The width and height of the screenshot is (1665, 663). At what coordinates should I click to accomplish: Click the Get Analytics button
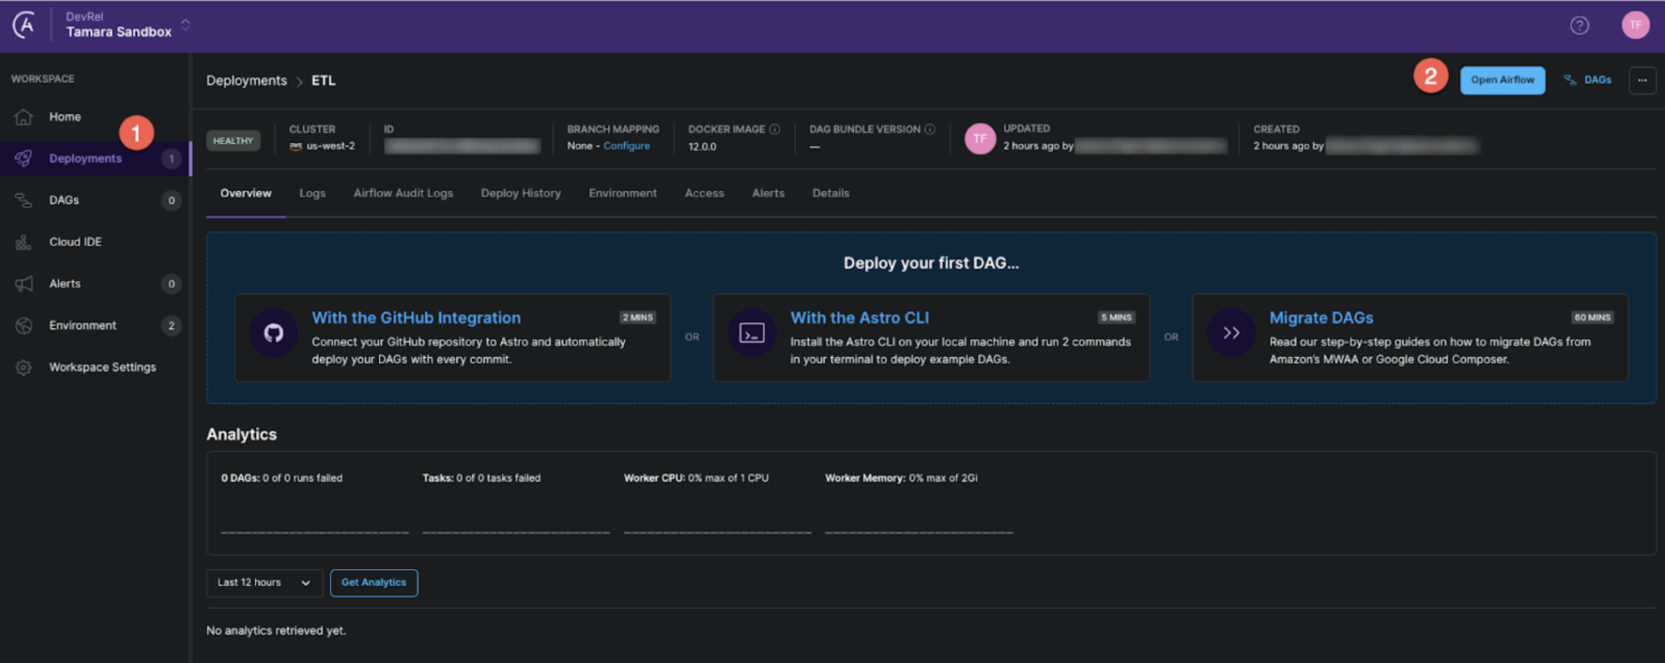pyautogui.click(x=373, y=582)
